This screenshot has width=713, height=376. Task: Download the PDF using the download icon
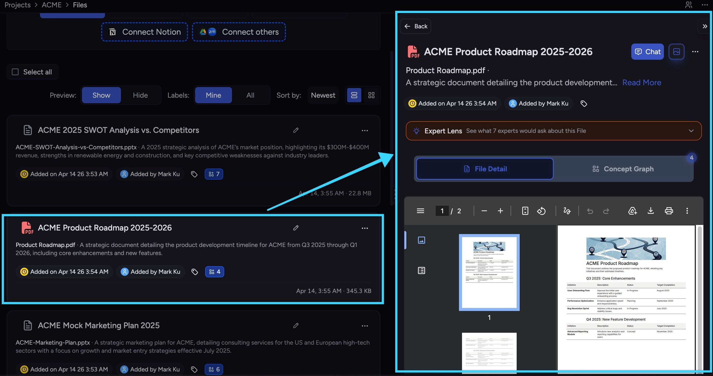point(651,211)
